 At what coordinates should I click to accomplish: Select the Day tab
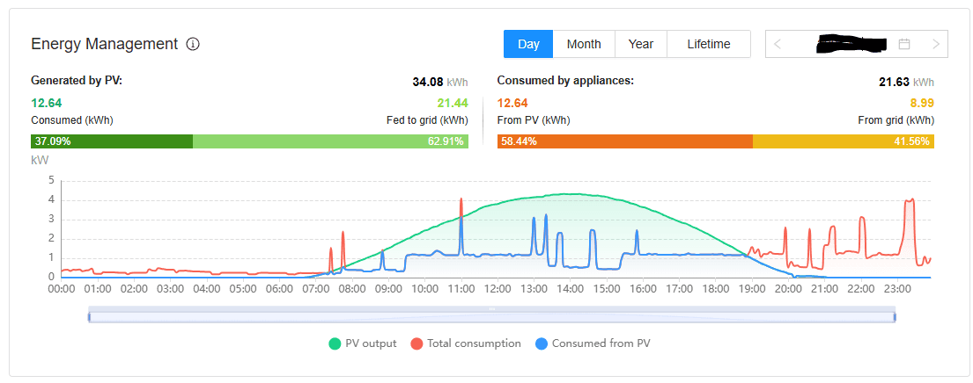[x=528, y=44]
